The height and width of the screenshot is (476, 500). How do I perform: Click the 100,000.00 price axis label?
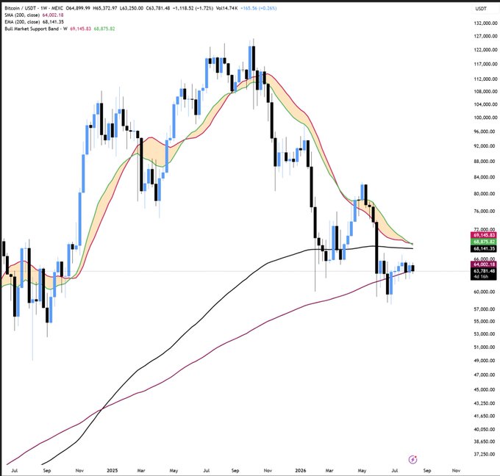click(x=485, y=118)
